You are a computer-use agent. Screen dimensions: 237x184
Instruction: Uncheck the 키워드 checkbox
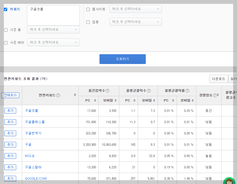coord(6,9)
